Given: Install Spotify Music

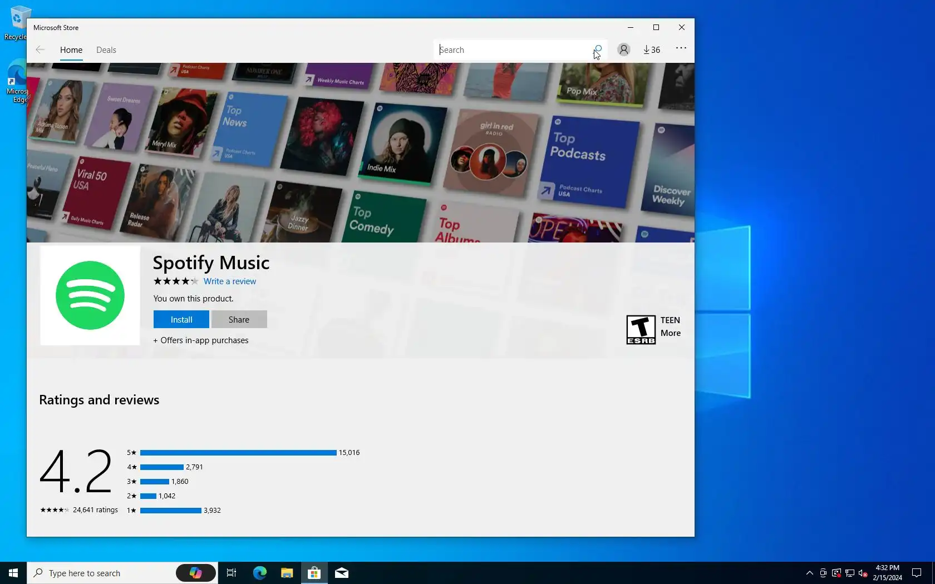Looking at the screenshot, I should (x=181, y=319).
